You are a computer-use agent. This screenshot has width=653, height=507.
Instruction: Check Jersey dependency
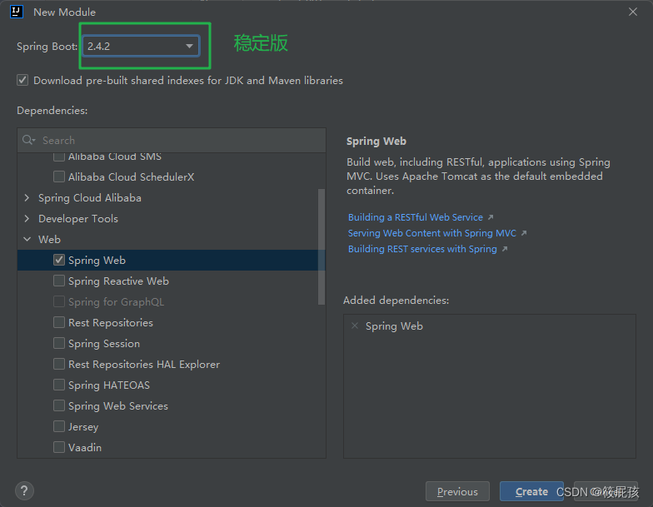(x=59, y=426)
